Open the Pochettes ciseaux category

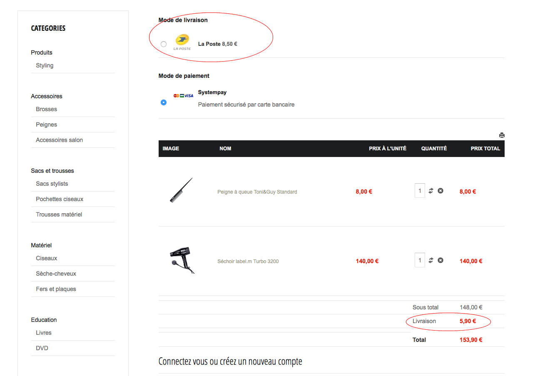point(60,199)
